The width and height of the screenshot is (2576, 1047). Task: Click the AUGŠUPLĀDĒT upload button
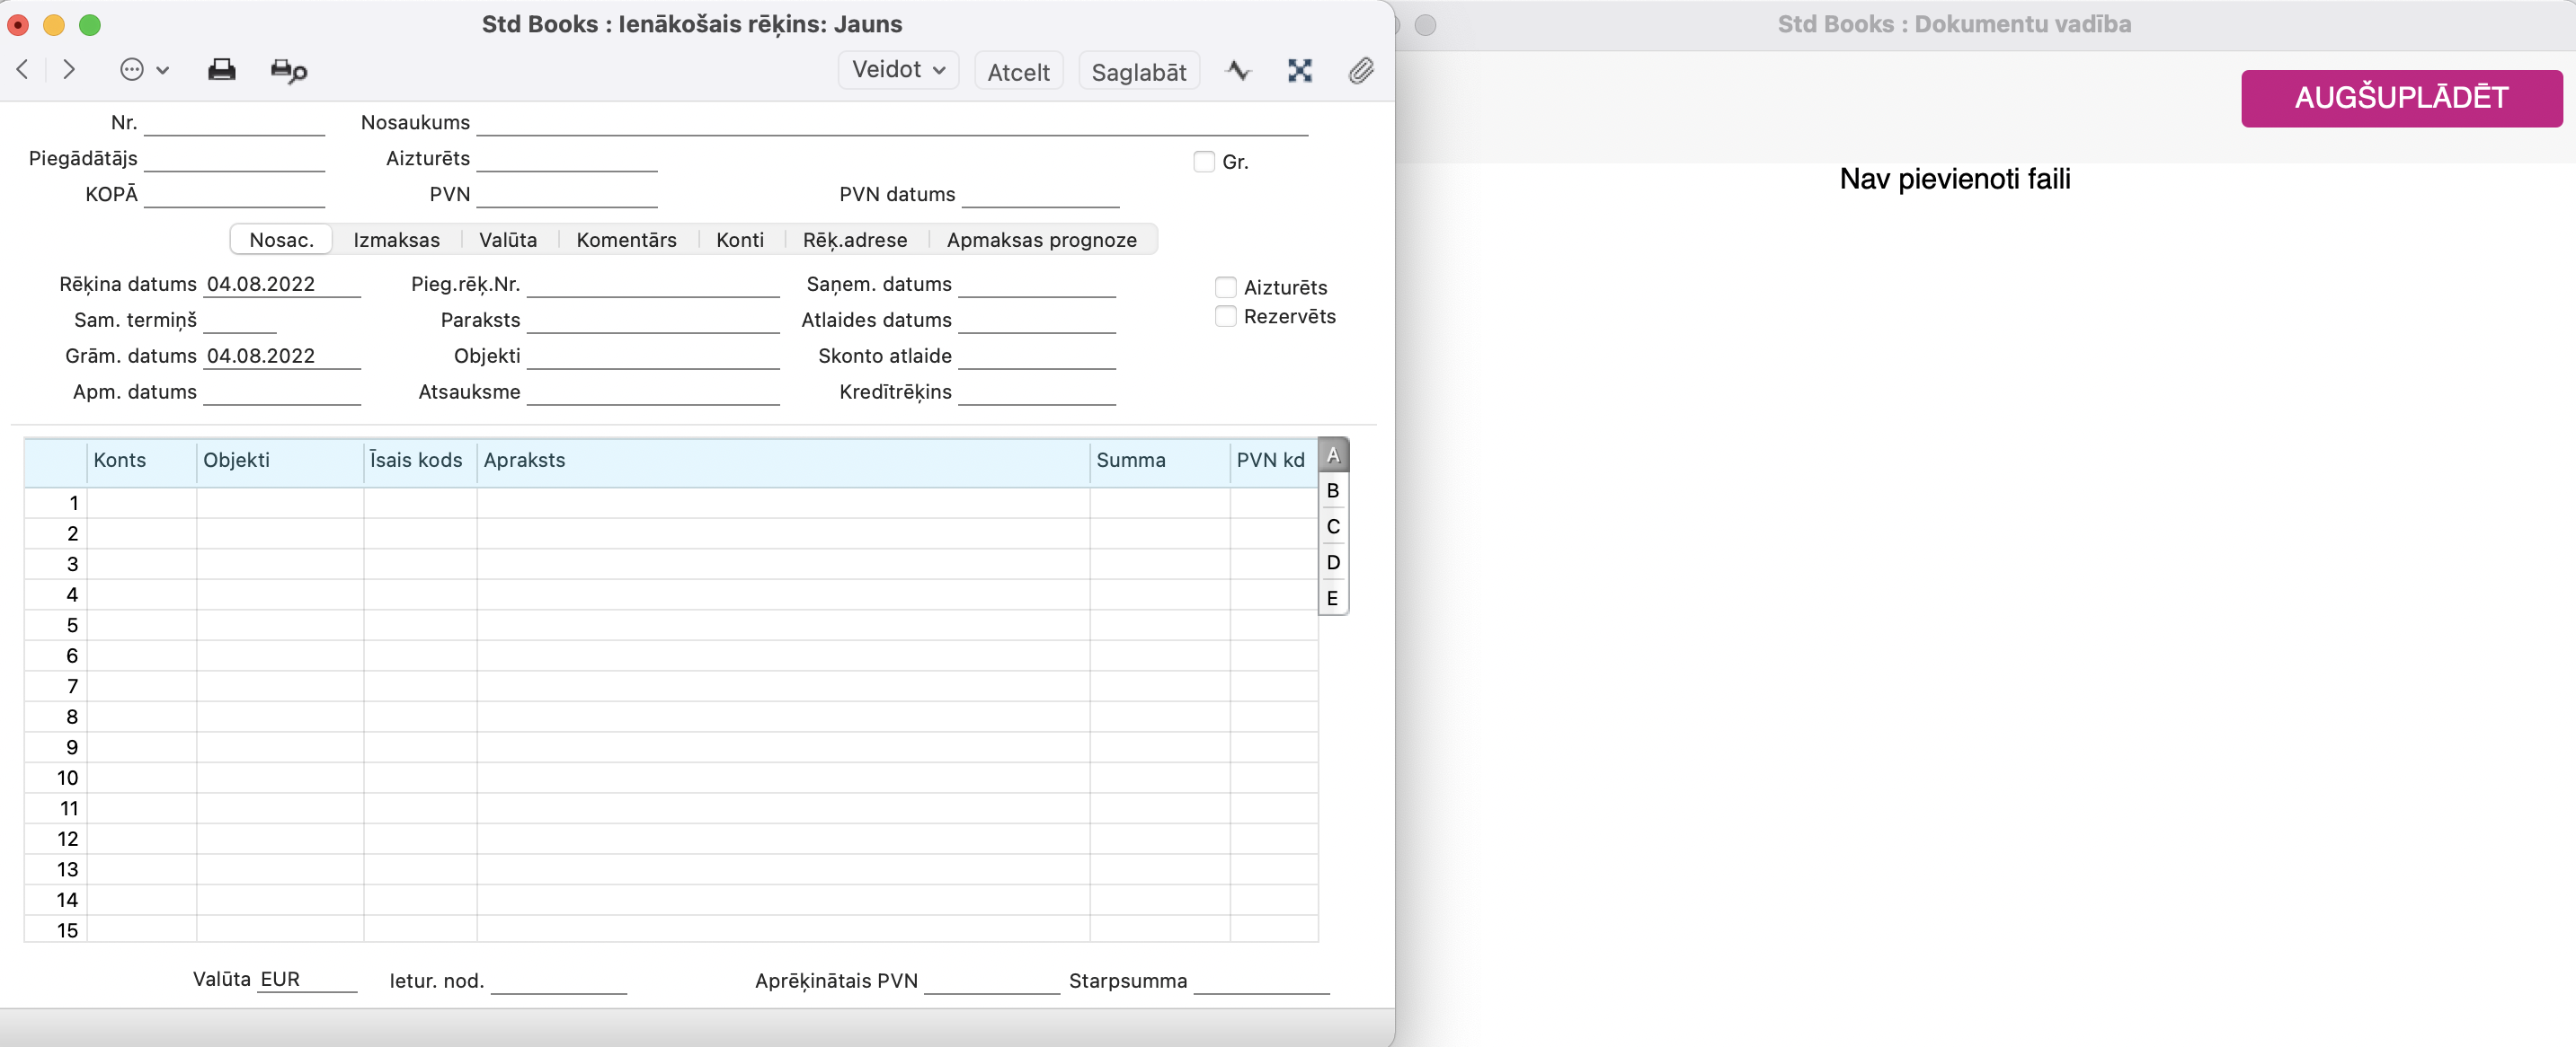pyautogui.click(x=2400, y=98)
